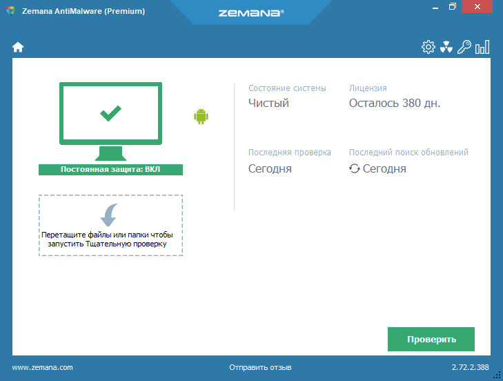Start a scan with 'Проверить' button
The width and height of the screenshot is (503, 381).
[431, 340]
